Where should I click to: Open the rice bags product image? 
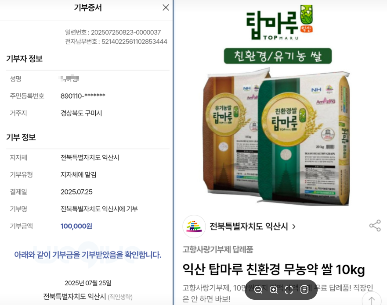click(x=276, y=137)
